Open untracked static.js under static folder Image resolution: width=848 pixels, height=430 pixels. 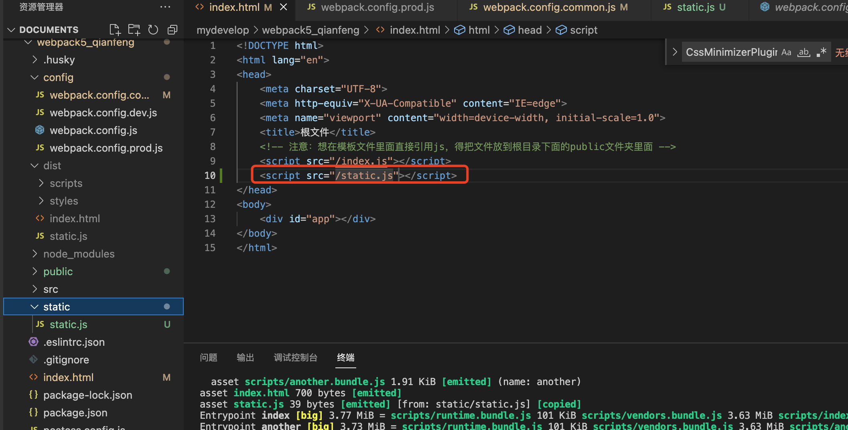[x=68, y=325]
